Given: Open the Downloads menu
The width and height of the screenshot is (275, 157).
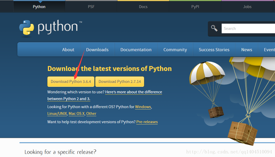Looking at the screenshot, I should (97, 50).
